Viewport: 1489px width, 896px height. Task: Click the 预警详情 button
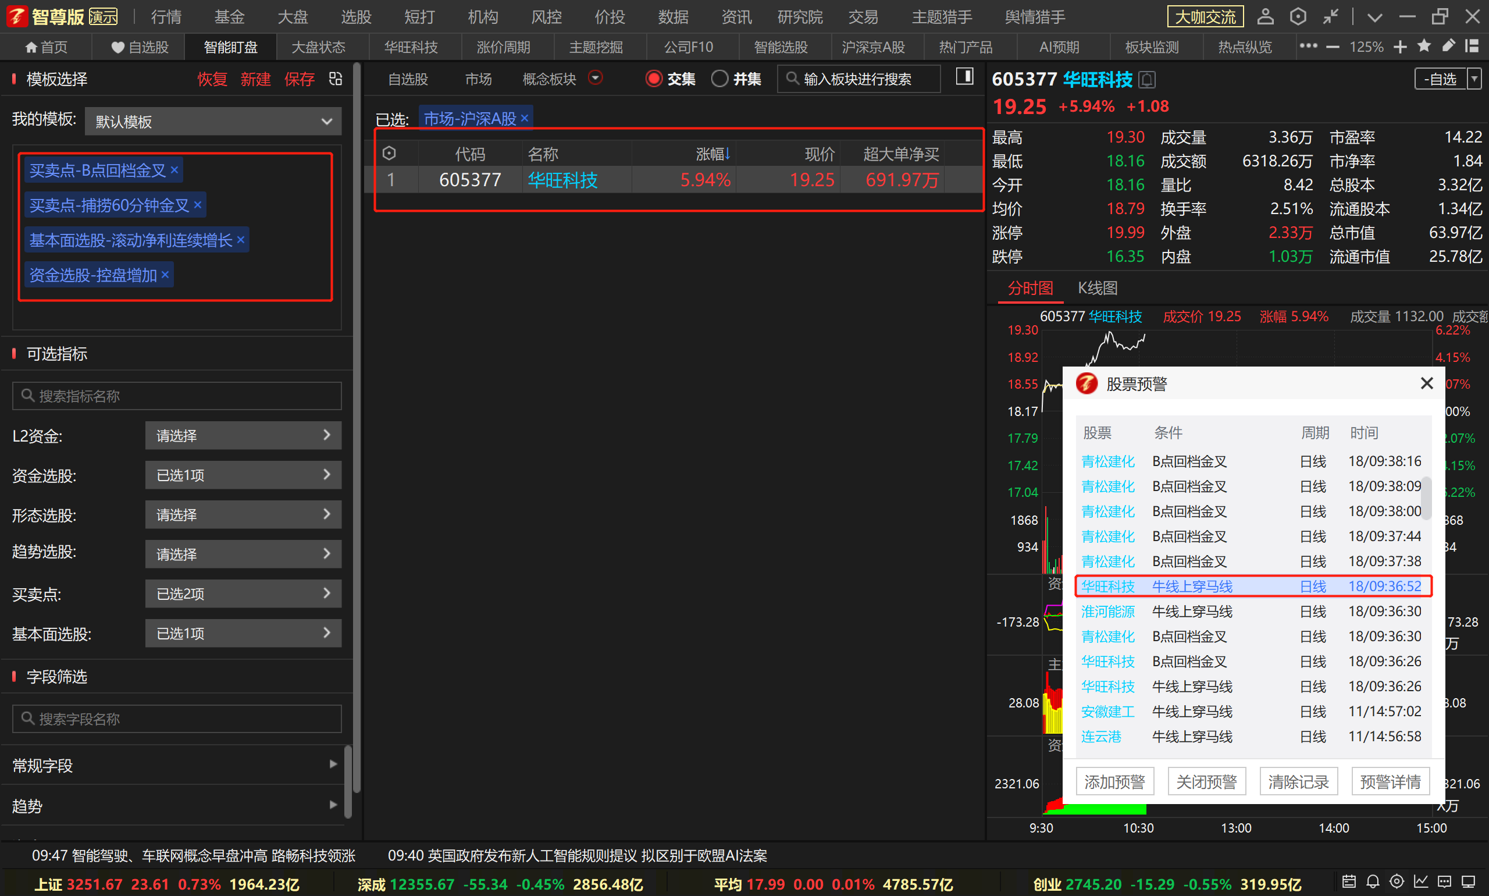pos(1390,782)
